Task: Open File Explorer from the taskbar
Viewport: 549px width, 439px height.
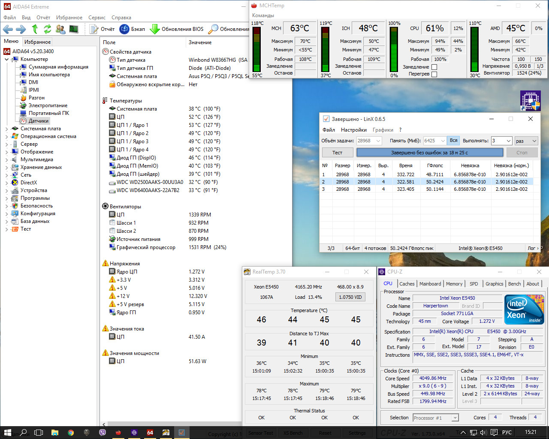Action: coord(55,432)
